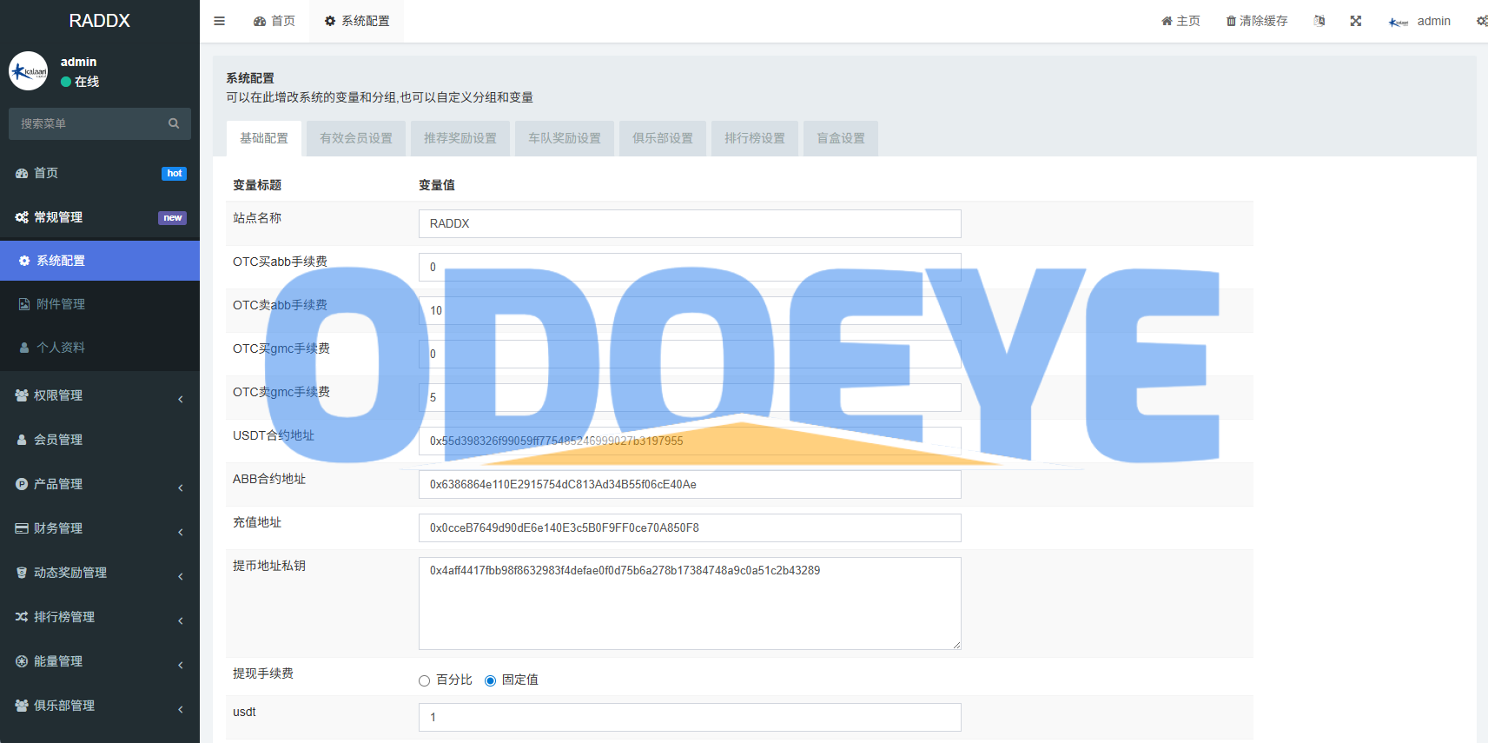Viewport: 1488px width, 743px height.
Task: Click the admin avatar logo in sidebar
Action: 29,71
